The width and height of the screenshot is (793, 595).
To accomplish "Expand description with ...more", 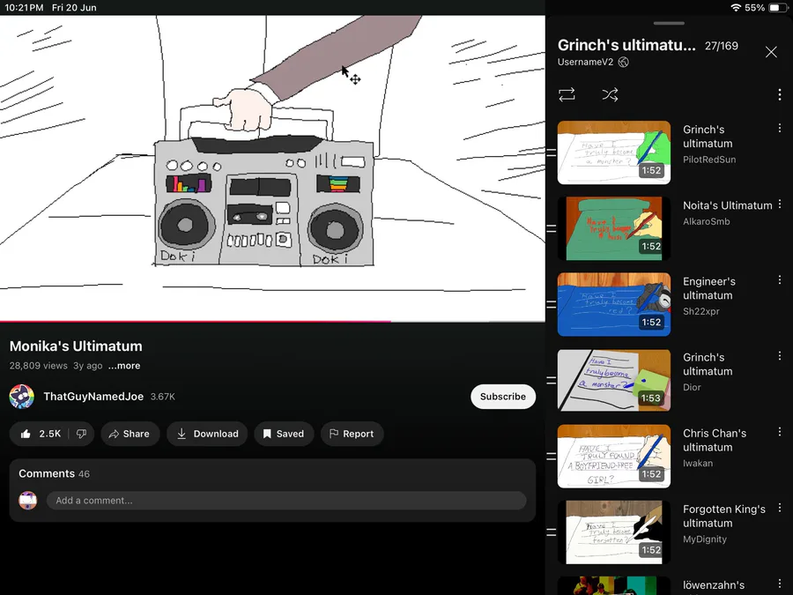I will coord(124,365).
